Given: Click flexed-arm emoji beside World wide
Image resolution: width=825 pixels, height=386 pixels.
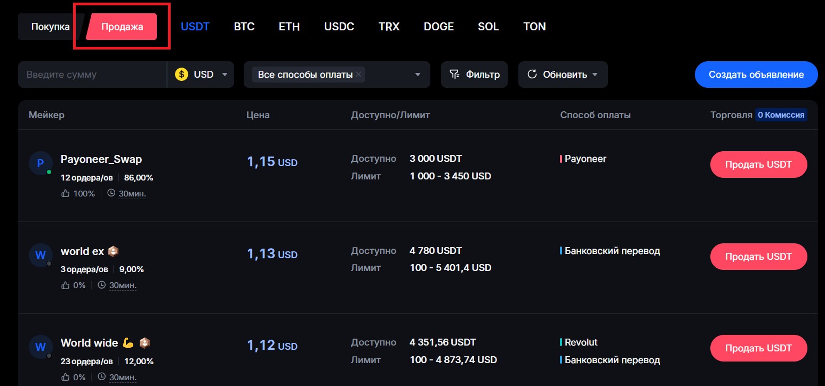Looking at the screenshot, I should pos(128,343).
